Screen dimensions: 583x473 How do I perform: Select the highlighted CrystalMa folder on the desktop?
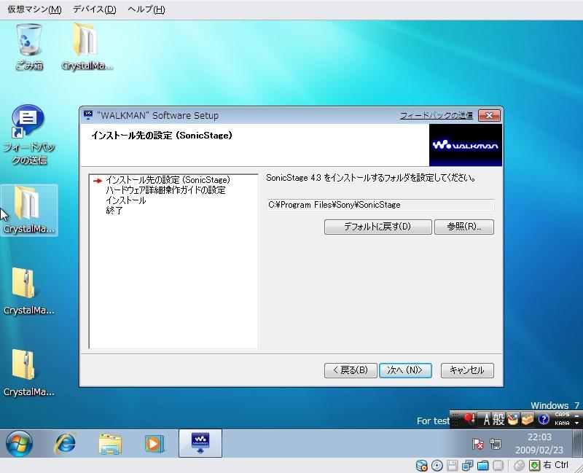point(29,210)
